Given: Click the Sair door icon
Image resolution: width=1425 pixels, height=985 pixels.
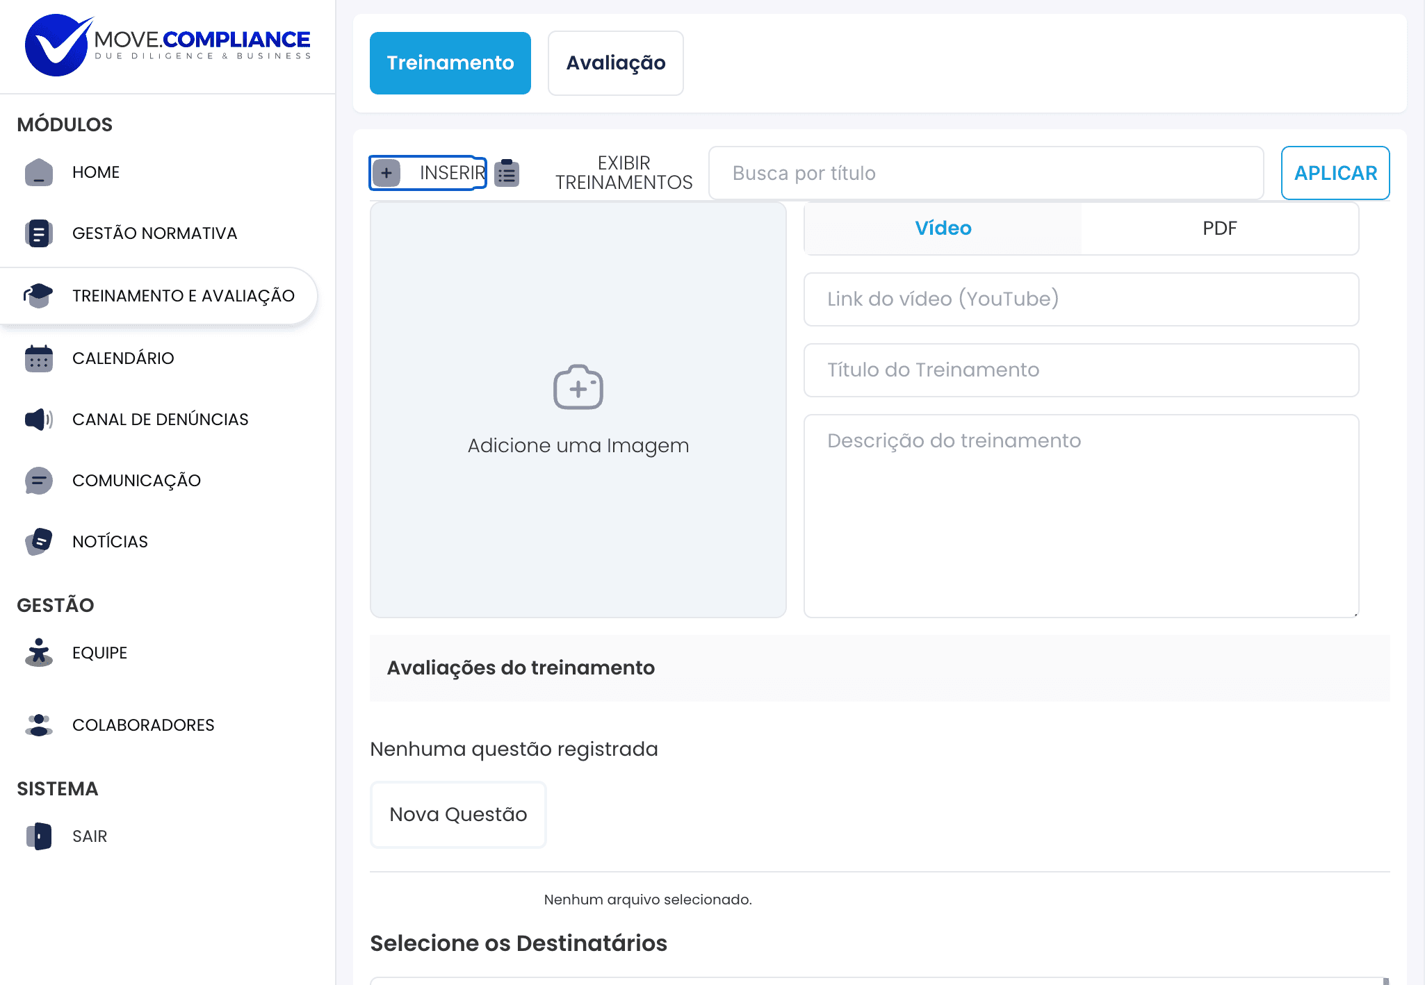Looking at the screenshot, I should pos(39,836).
